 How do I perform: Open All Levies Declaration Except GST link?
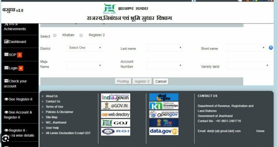tap(68, 133)
